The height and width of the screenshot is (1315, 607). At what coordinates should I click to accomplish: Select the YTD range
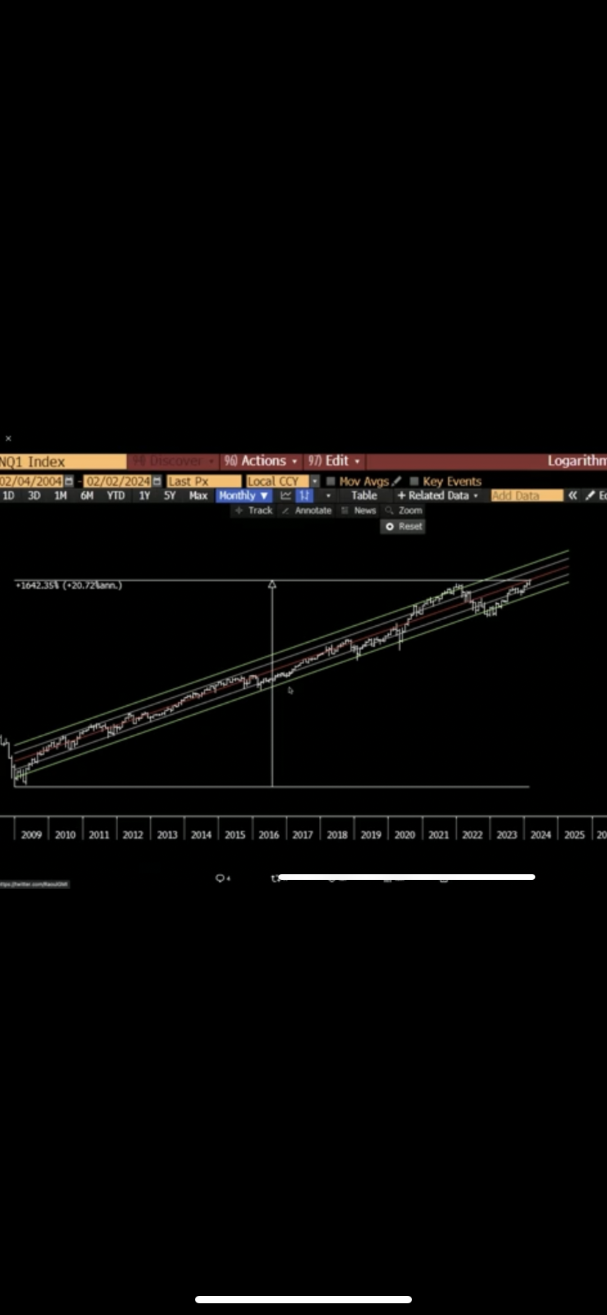(115, 496)
